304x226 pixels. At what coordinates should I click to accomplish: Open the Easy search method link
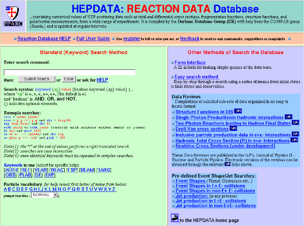[x=196, y=77]
